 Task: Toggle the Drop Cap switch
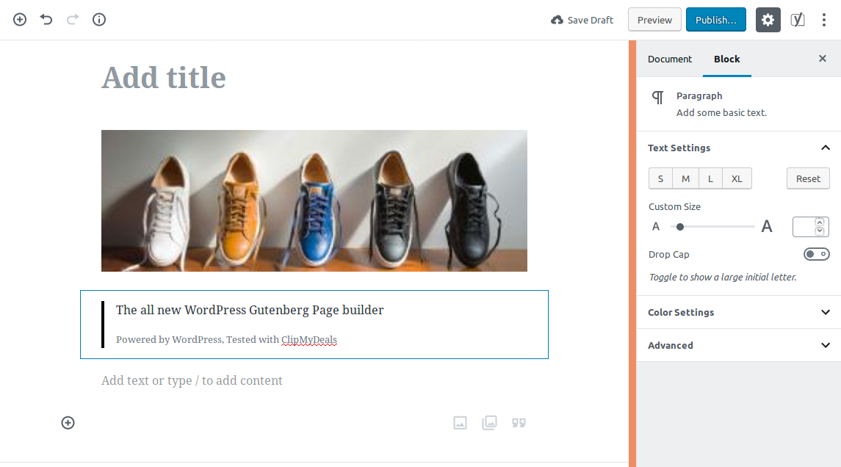coord(816,254)
